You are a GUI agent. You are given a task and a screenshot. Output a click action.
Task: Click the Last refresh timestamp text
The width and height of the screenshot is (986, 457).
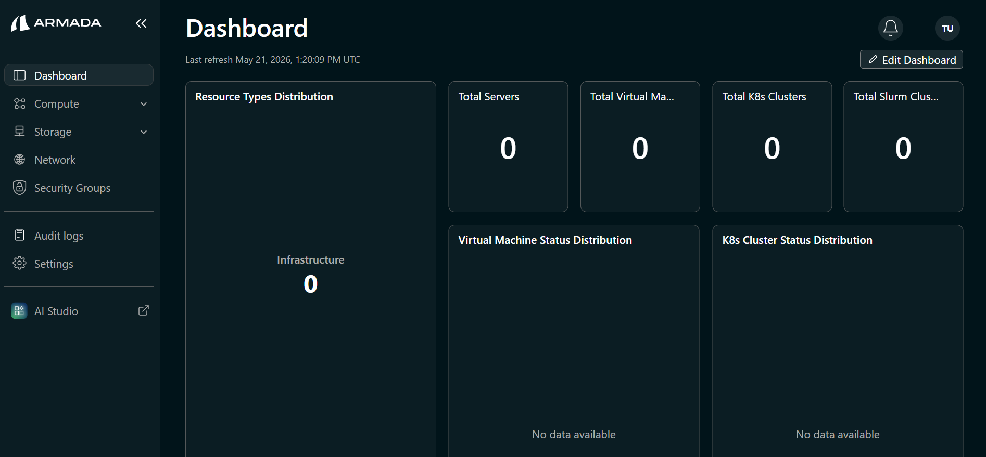tap(273, 60)
